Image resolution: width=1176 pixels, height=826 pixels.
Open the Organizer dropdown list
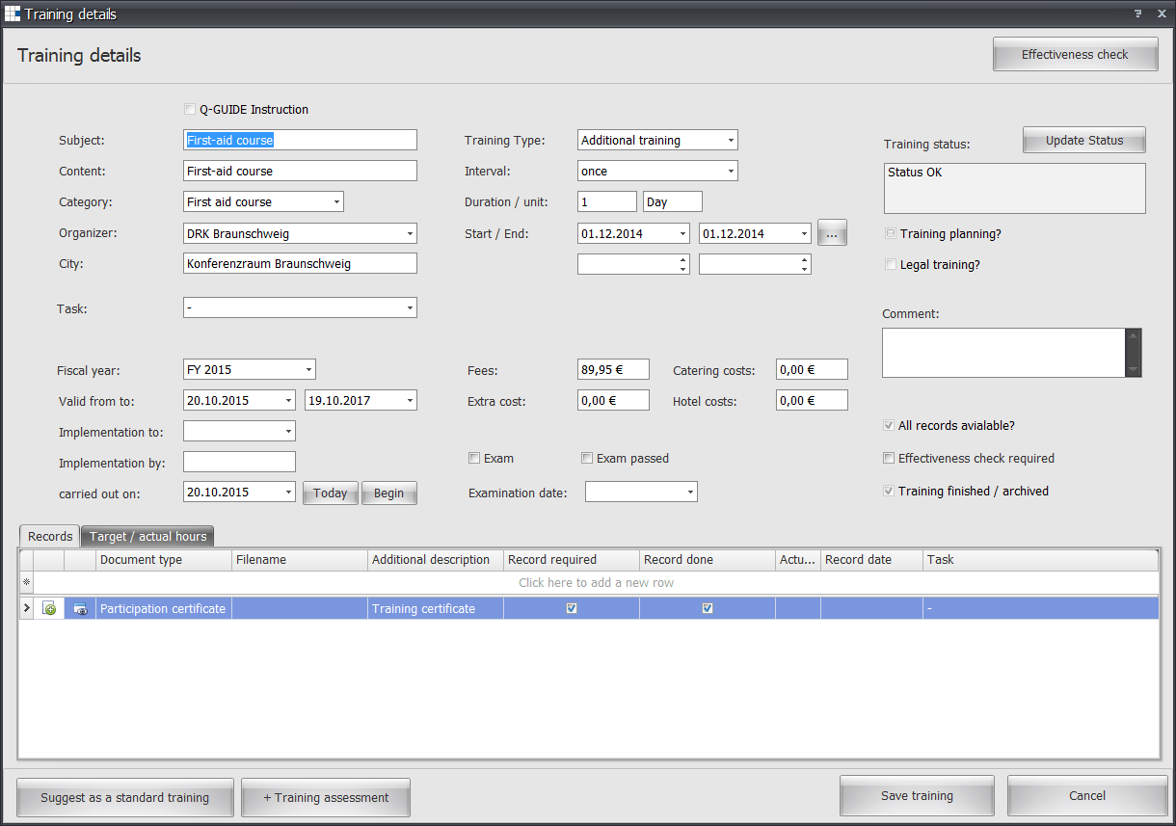click(410, 233)
